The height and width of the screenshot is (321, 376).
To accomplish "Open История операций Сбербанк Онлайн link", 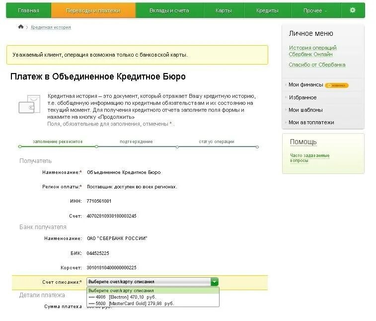I will (x=312, y=51).
